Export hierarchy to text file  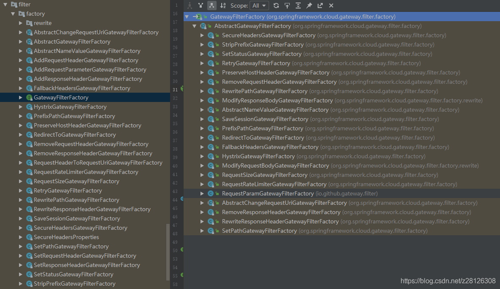[320, 6]
